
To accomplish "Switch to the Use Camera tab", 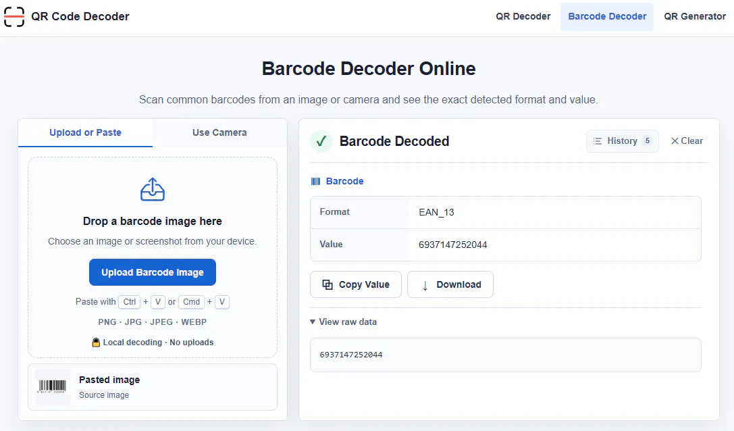I will 219,132.
